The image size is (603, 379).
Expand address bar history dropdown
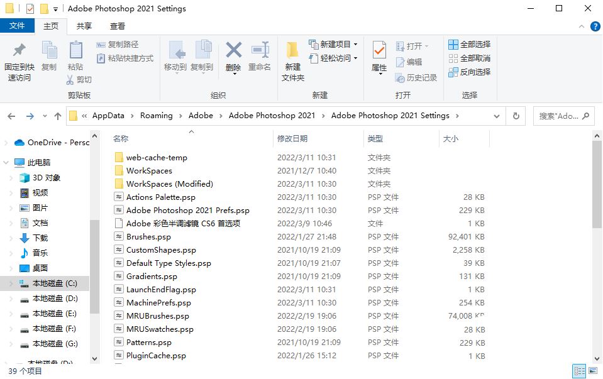tap(497, 116)
